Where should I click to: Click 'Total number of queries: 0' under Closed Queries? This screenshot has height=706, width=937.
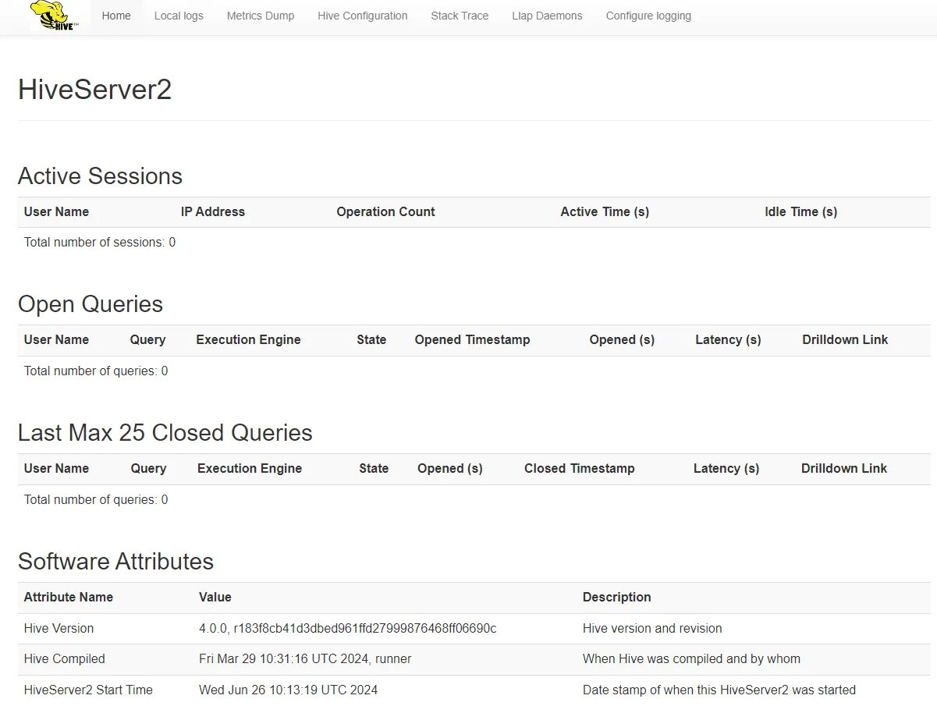96,500
